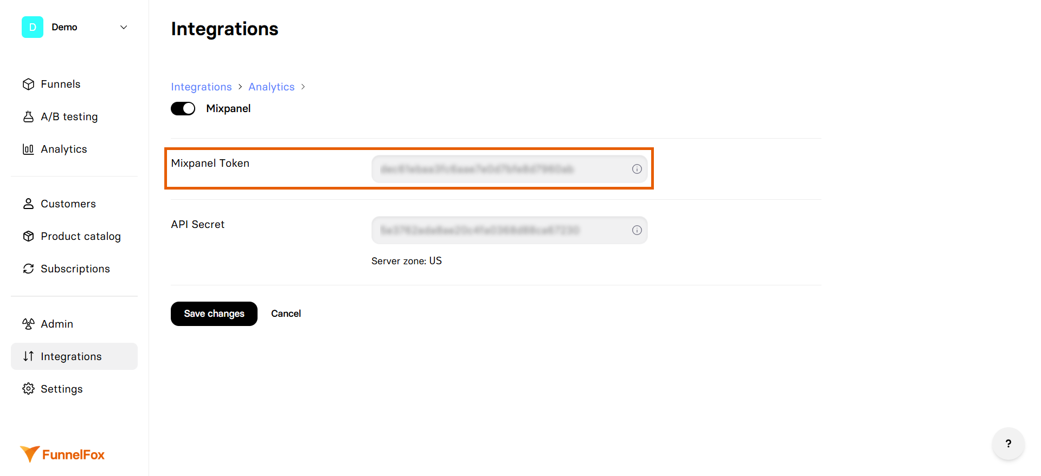Click the info icon in API Secret field
Viewport: 1041px width, 476px height.
[637, 230]
